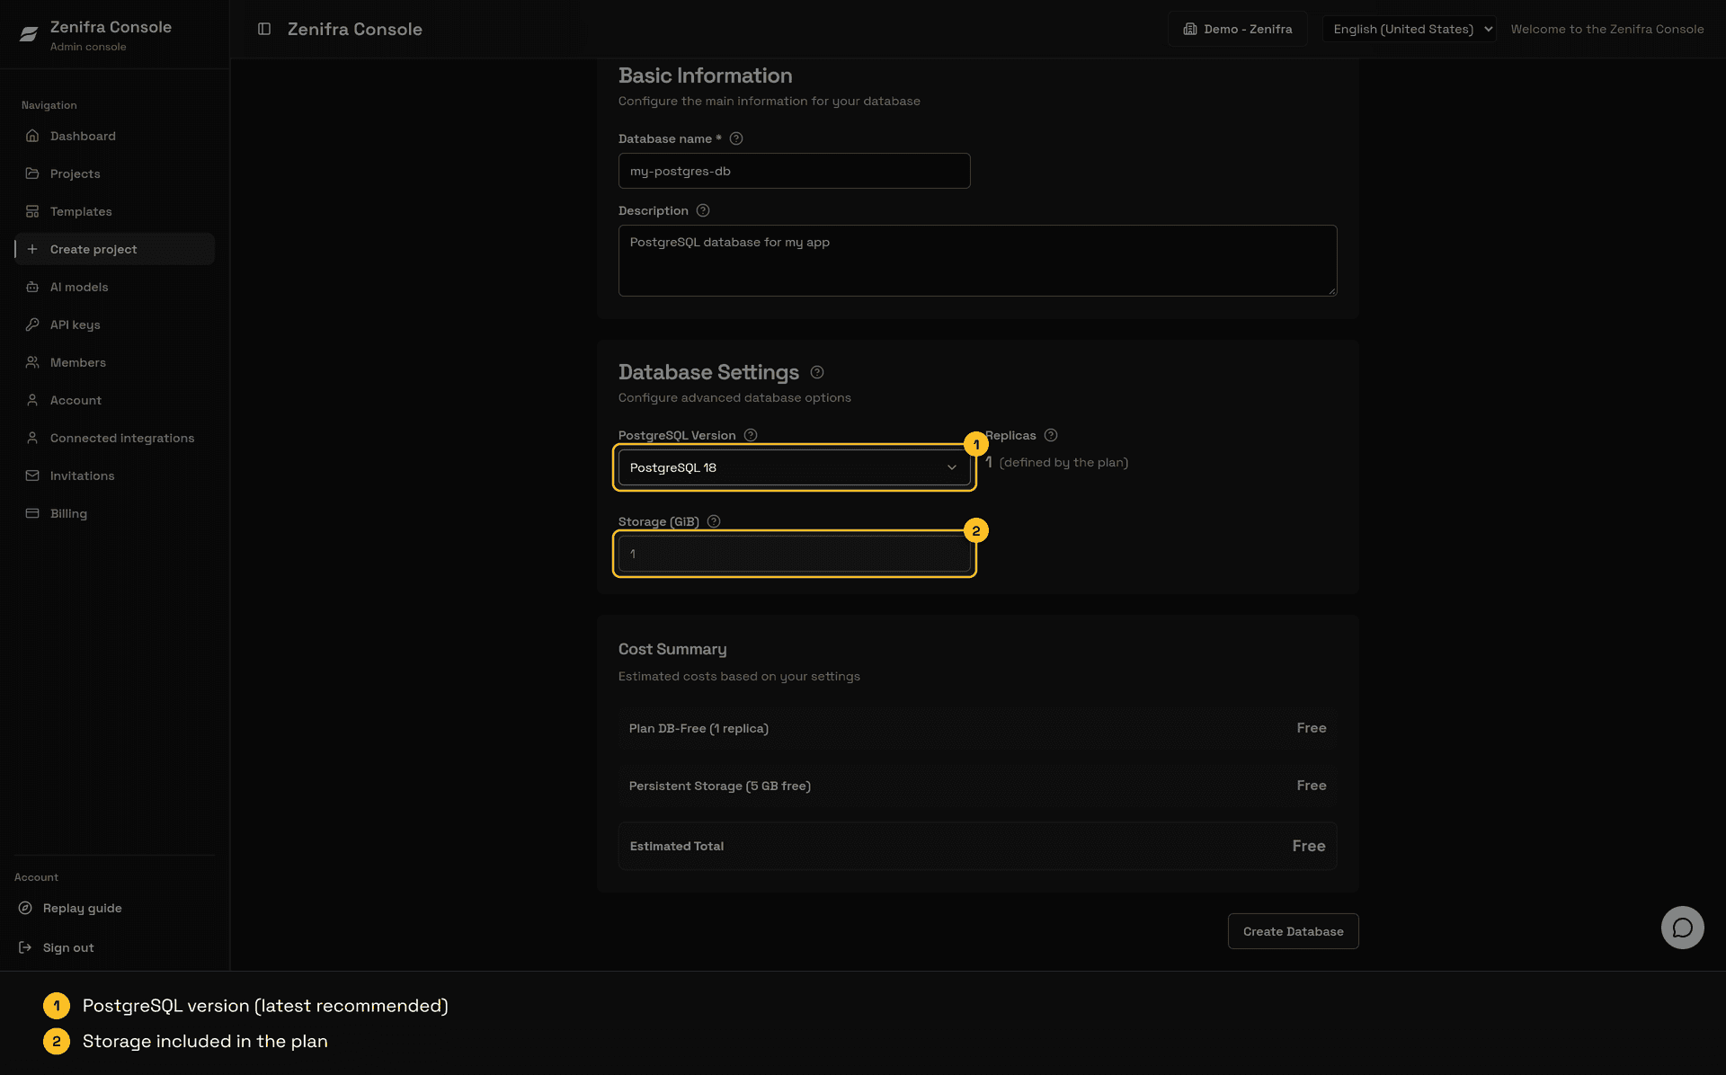1726x1075 pixels.
Task: Open Members in the sidebar
Action: point(114,362)
